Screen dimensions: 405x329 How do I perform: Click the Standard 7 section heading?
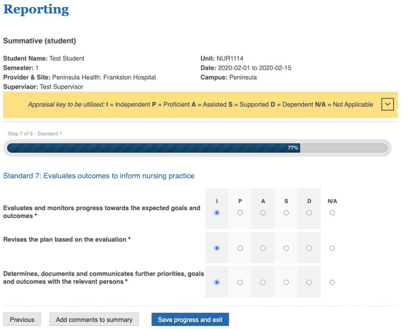[x=99, y=176]
